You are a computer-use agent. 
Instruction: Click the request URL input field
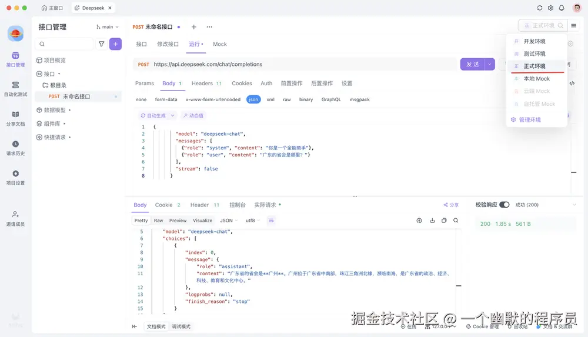tap(304, 64)
